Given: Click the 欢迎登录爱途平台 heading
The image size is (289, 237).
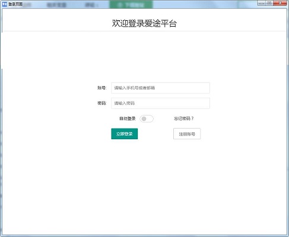Looking at the screenshot, I should pyautogui.click(x=144, y=23).
